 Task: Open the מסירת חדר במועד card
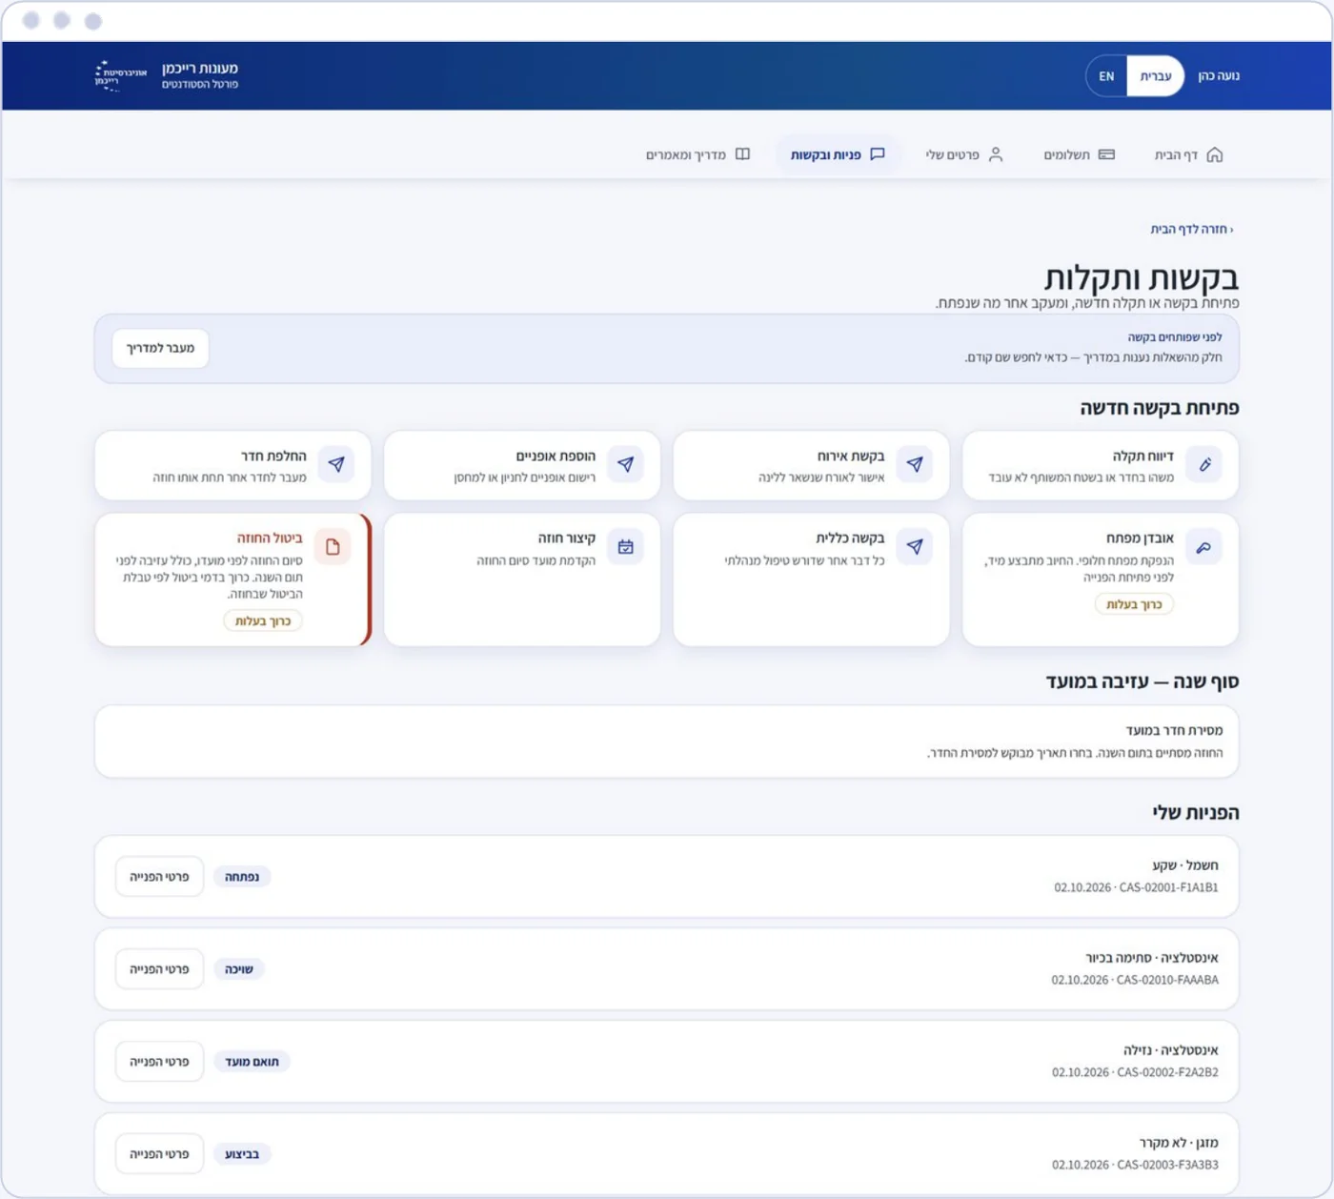click(667, 742)
